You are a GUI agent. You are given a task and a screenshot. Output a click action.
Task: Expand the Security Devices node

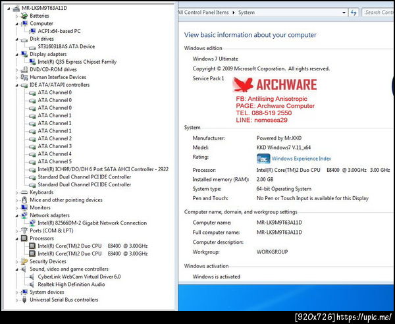point(17,262)
